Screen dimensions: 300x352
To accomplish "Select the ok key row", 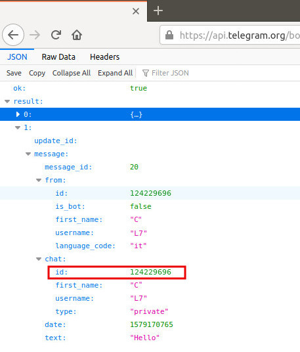I will pos(150,88).
